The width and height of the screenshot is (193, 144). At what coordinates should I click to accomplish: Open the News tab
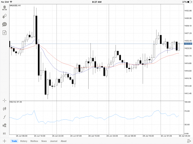[44, 141]
